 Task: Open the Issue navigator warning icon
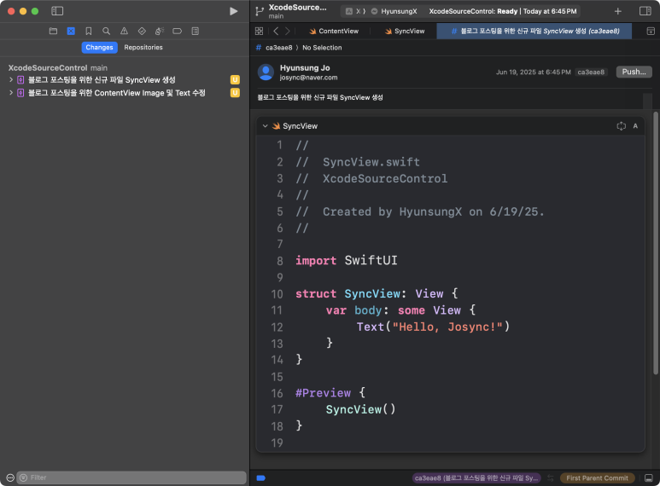(124, 31)
